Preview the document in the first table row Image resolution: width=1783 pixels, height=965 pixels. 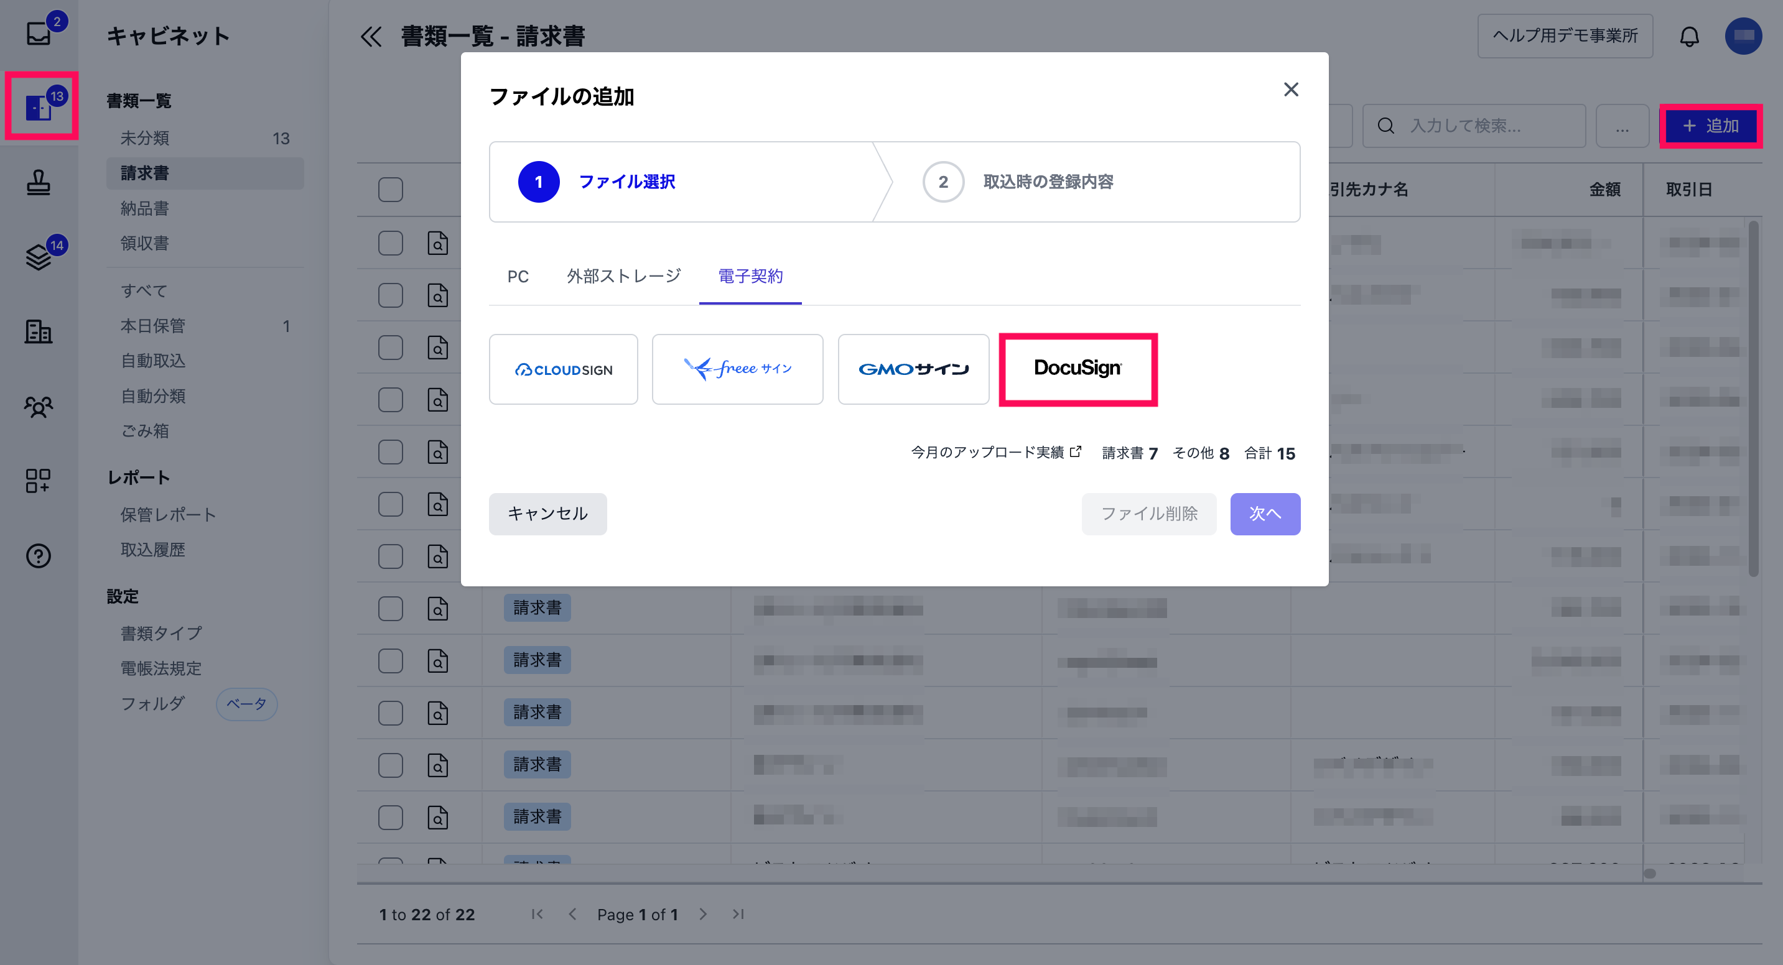pos(437,244)
